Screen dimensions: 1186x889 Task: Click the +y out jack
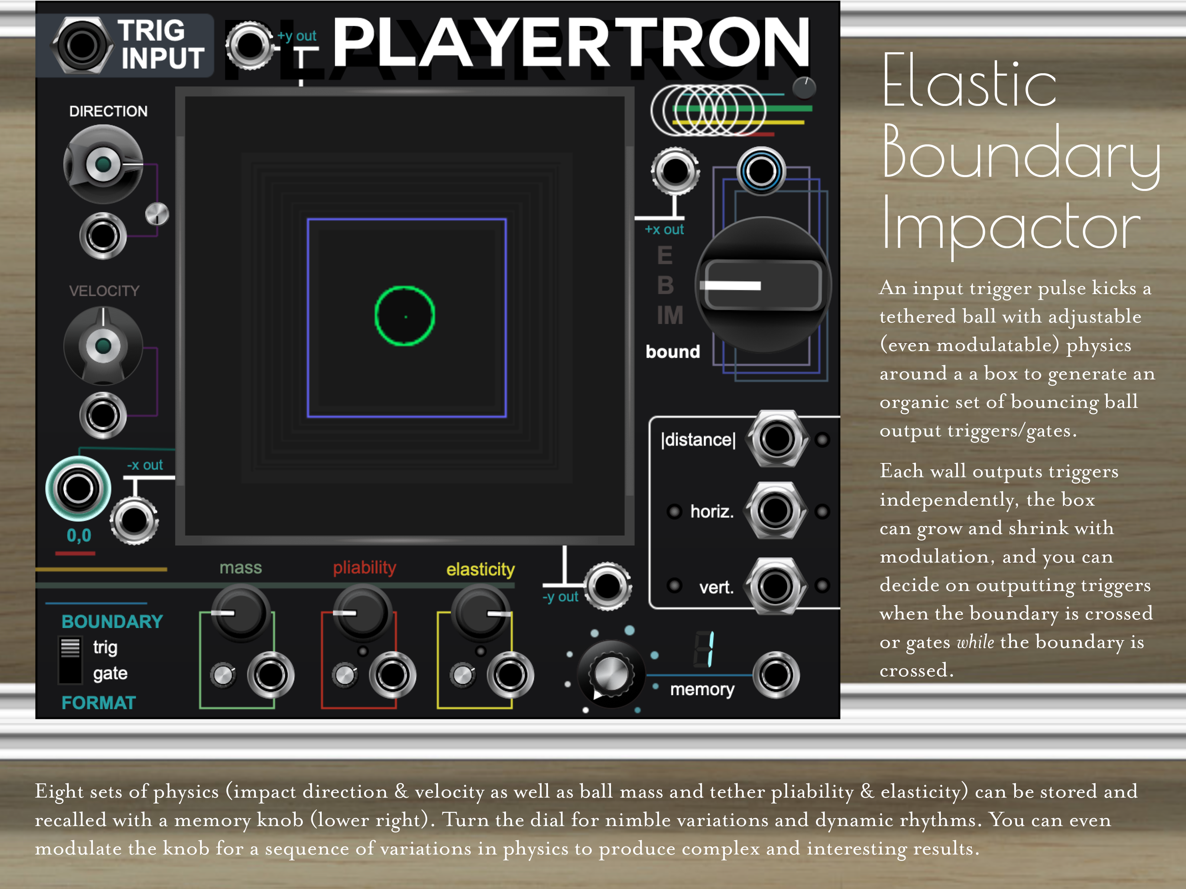tap(249, 45)
